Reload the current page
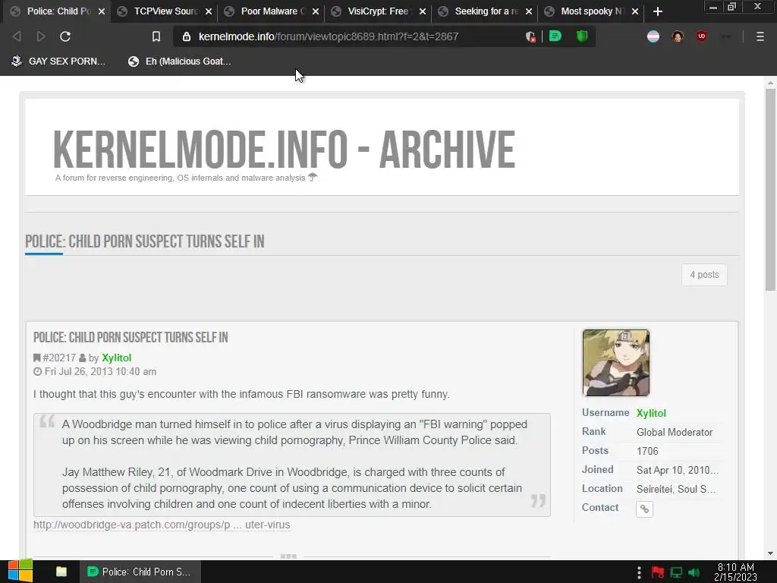 coord(65,36)
